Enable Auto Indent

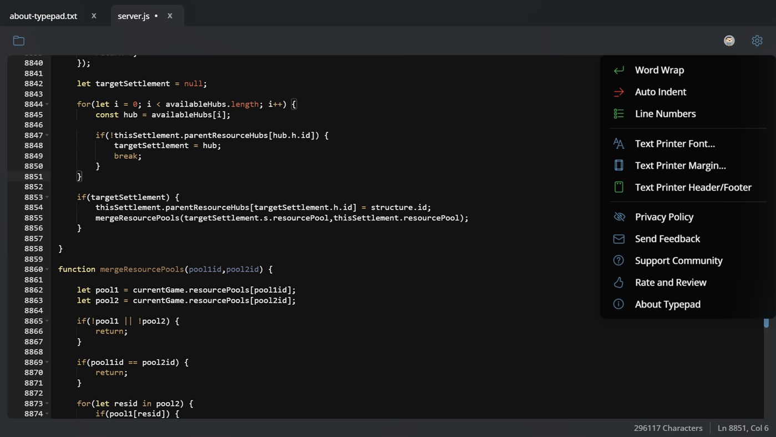pos(660,92)
